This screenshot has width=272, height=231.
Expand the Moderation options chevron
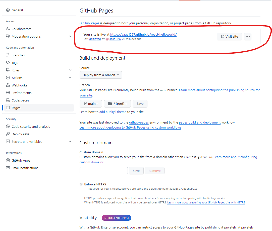click(70, 36)
